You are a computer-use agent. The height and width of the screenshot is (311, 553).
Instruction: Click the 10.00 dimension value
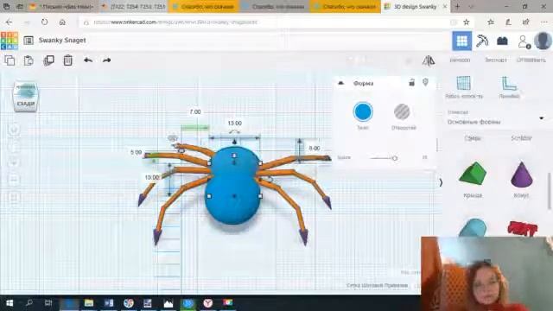click(x=152, y=177)
